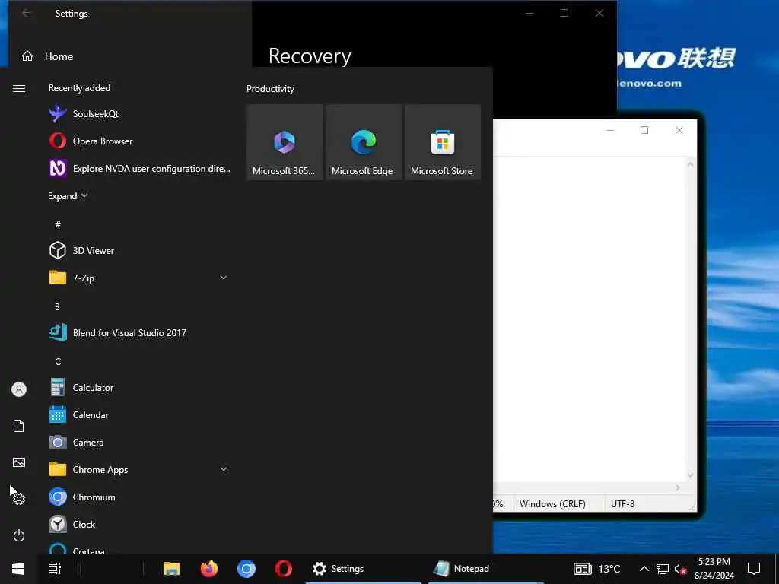Screen dimensions: 779x584
Task: Open the Microsoft Edge tile
Action: (363, 142)
